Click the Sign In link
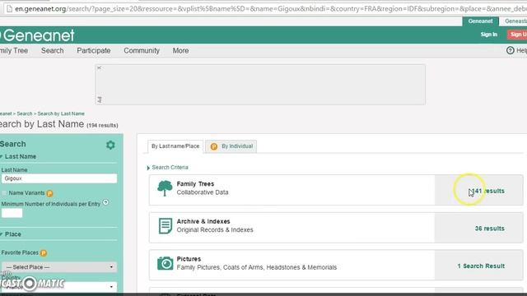 (488, 35)
